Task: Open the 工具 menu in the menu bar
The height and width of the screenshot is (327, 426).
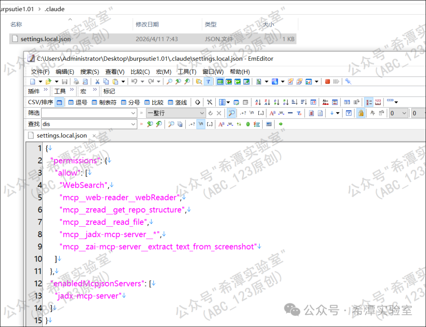Action: [x=187, y=71]
